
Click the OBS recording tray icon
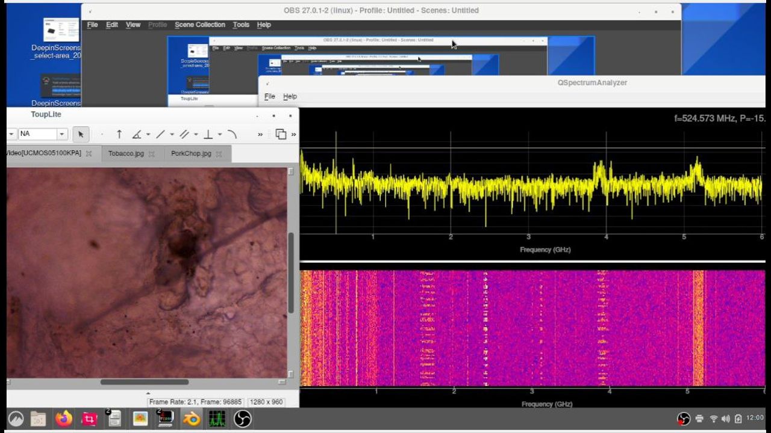[683, 419]
